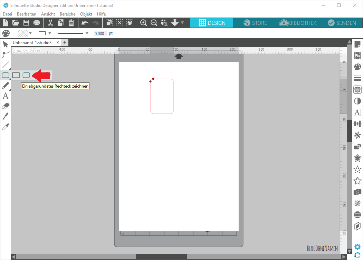Click the line thickness value field
Image resolution: width=363 pixels, height=260 pixels.
(100, 33)
